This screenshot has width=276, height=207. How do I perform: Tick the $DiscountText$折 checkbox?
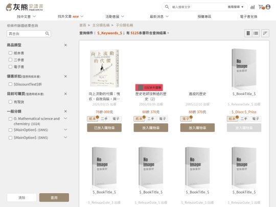(10, 84)
